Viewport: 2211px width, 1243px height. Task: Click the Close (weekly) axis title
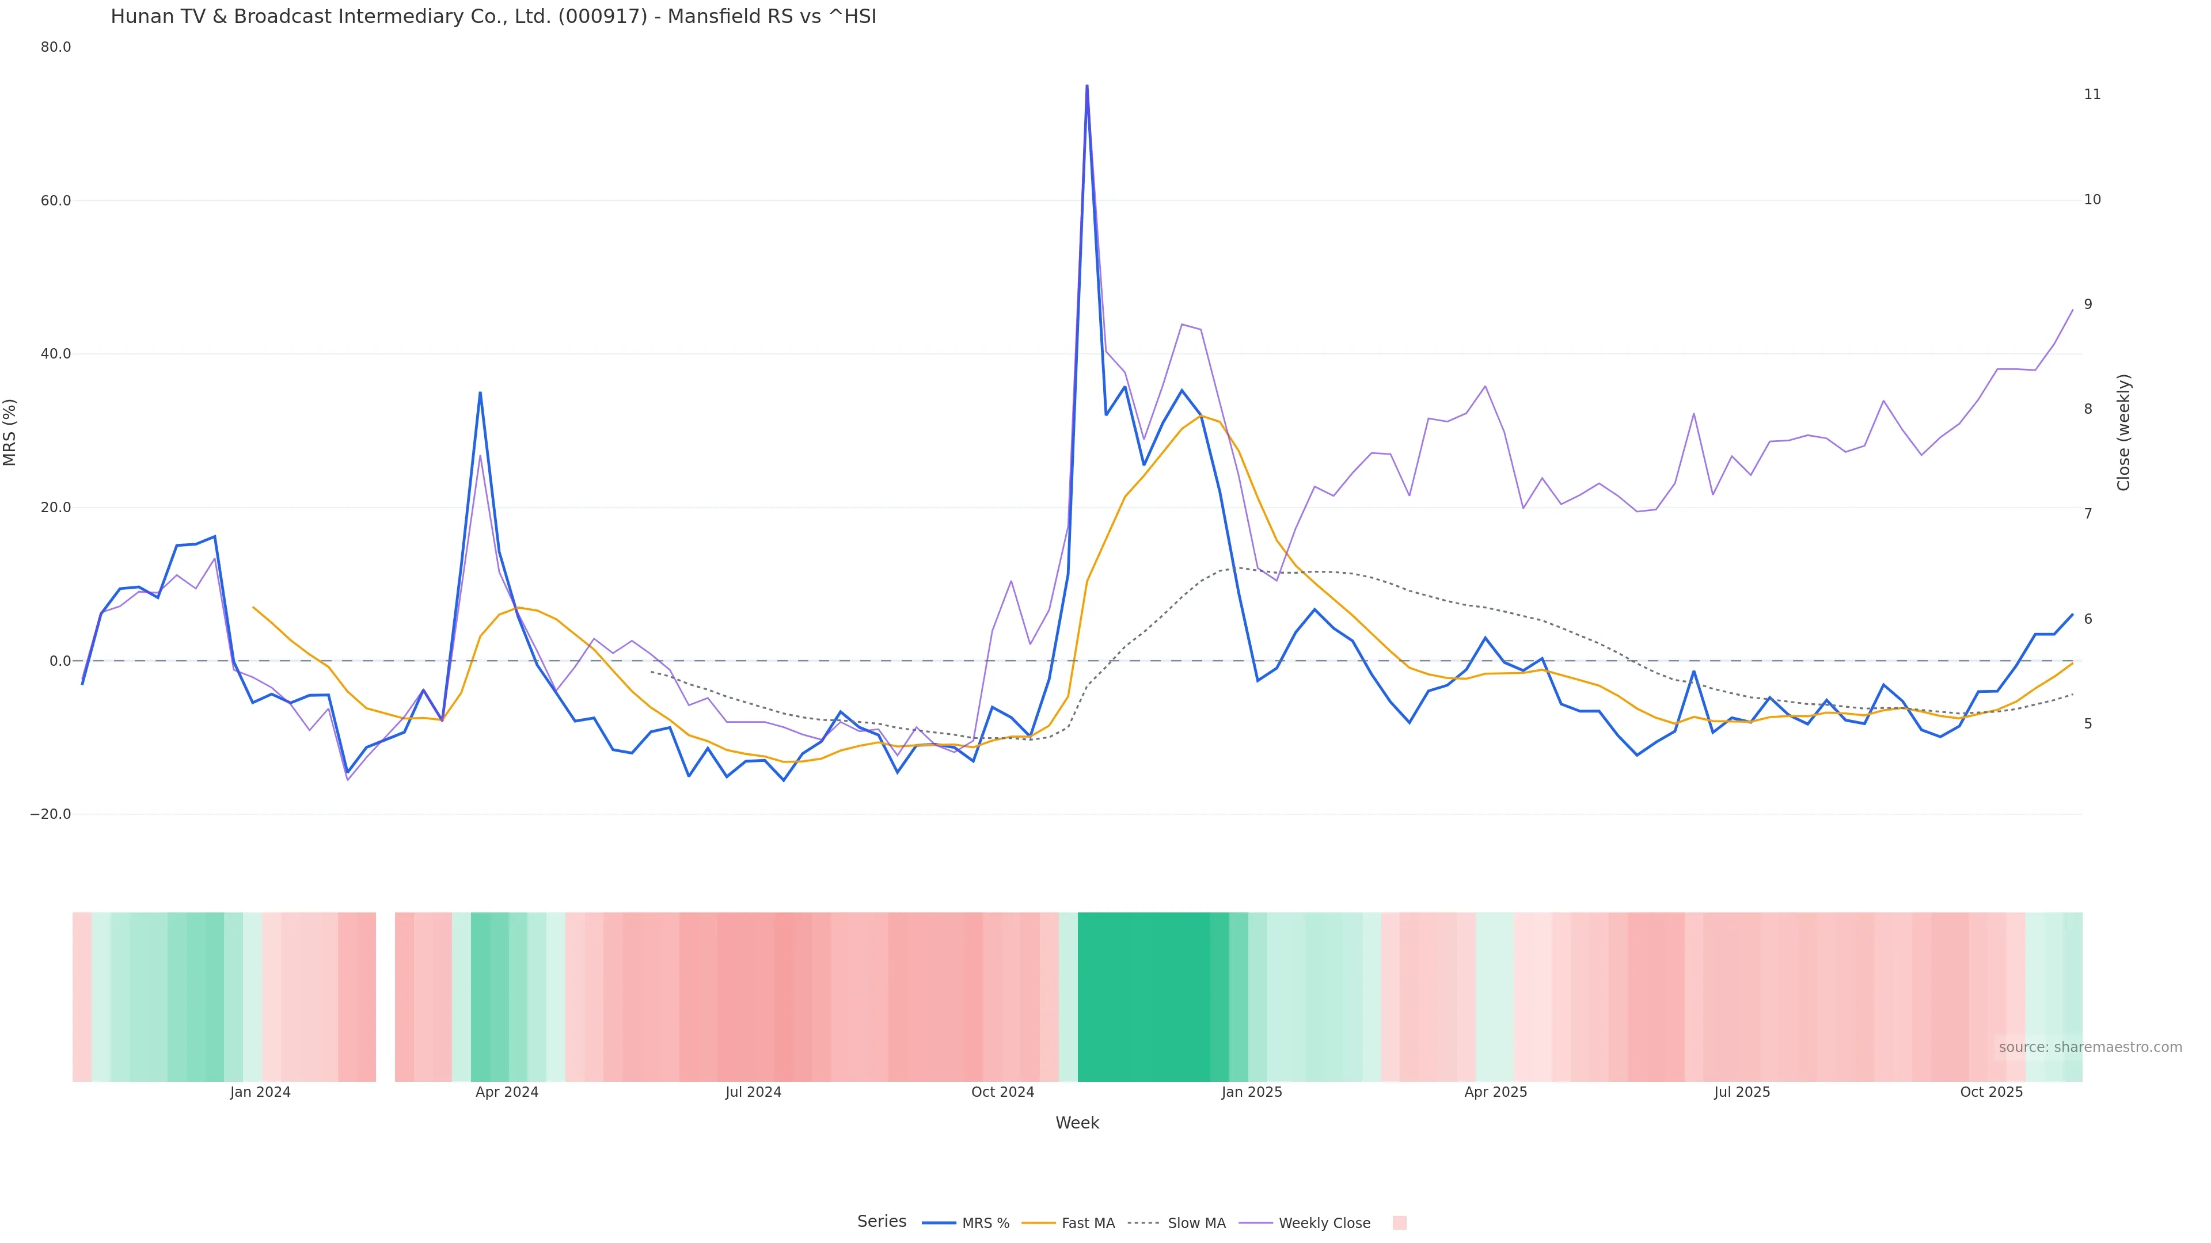point(2123,432)
